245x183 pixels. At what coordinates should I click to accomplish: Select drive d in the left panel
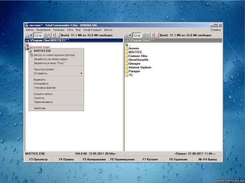pos(29,35)
